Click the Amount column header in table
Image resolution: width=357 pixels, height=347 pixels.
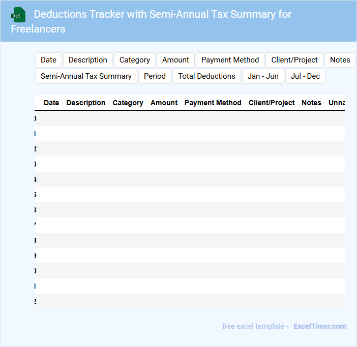pyautogui.click(x=164, y=103)
